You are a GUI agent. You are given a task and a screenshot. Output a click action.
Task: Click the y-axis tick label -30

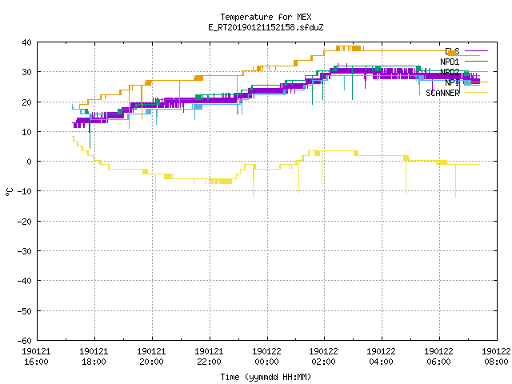pos(25,251)
